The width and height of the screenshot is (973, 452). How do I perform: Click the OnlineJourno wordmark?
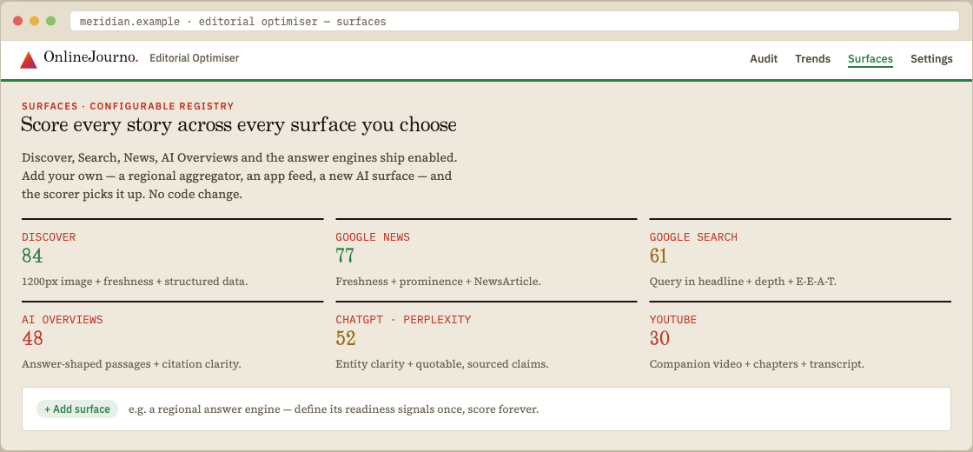pyautogui.click(x=90, y=57)
